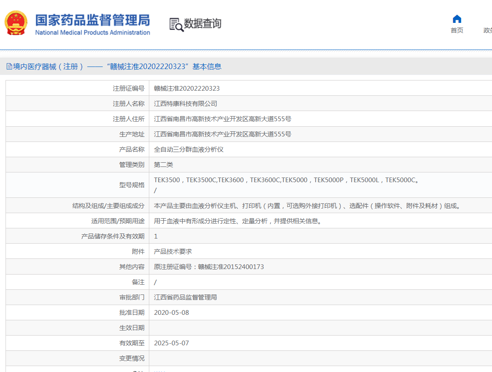Click the TEK3500 model specification list
The image size is (492, 372).
[x=286, y=180]
